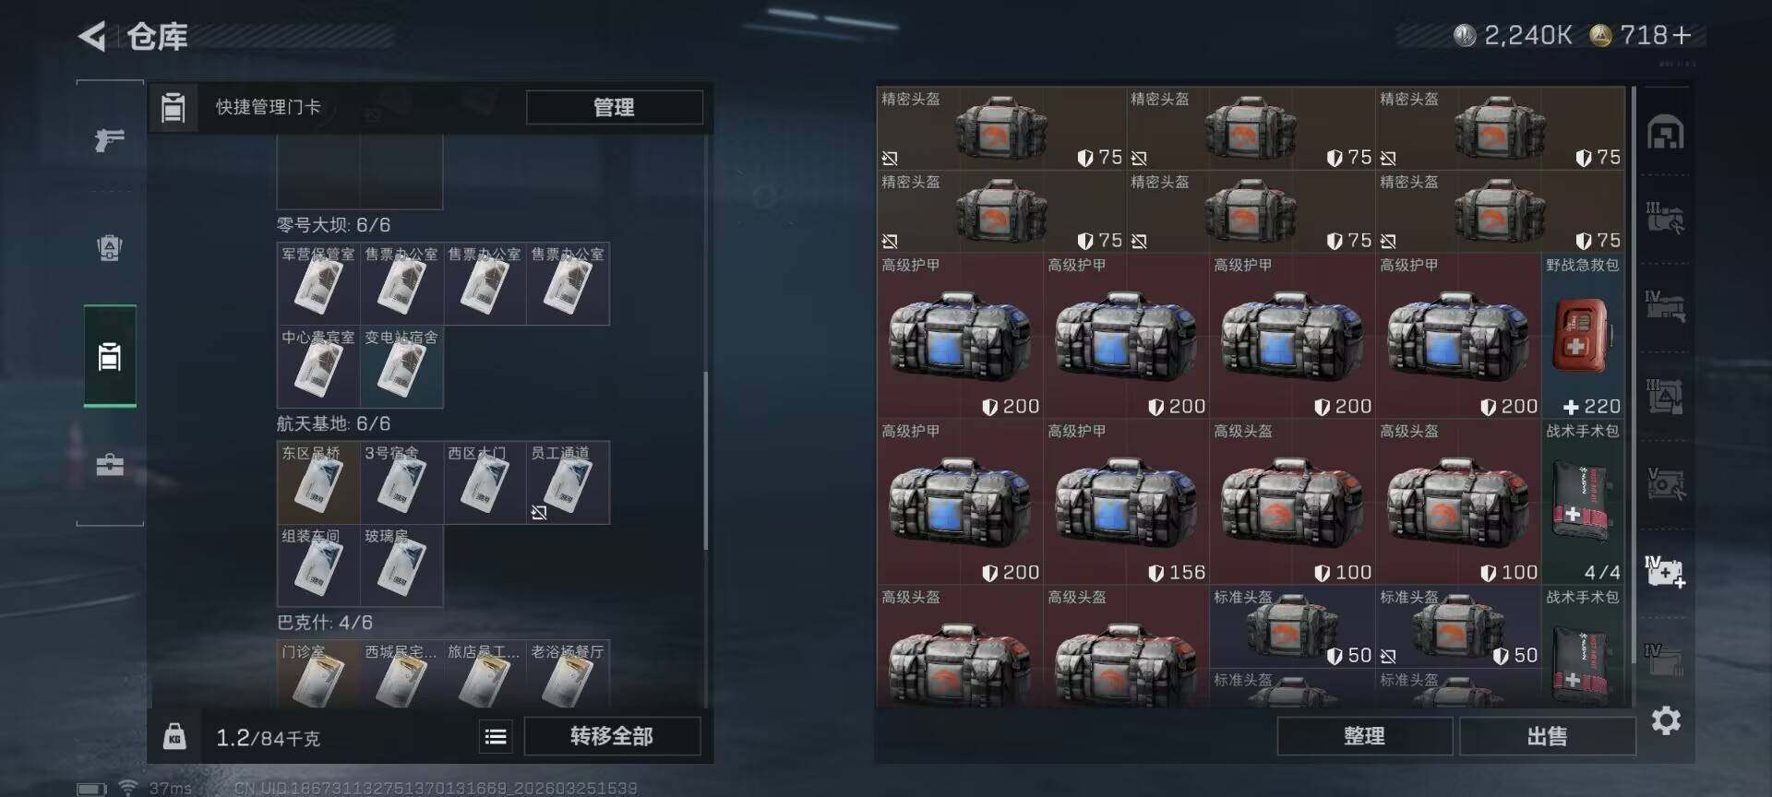Open the weapons category with the pistol icon
The image size is (1772, 797).
(110, 140)
